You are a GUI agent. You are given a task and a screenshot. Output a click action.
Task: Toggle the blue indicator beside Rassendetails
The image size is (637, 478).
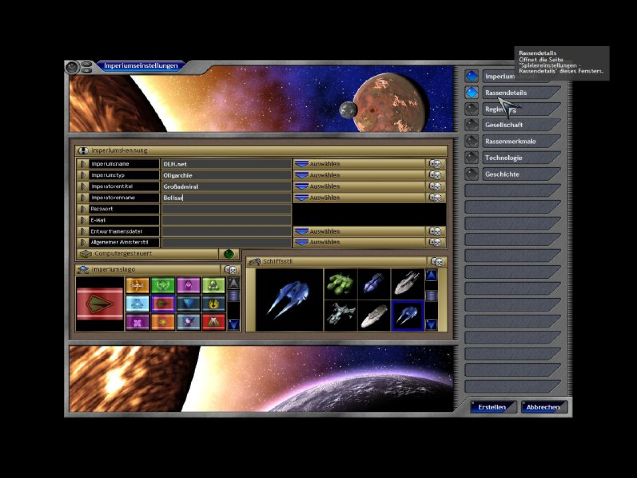tap(471, 93)
